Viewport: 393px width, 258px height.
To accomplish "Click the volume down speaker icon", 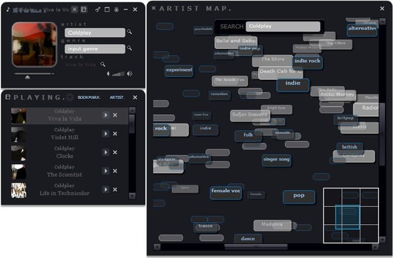I will (x=108, y=74).
